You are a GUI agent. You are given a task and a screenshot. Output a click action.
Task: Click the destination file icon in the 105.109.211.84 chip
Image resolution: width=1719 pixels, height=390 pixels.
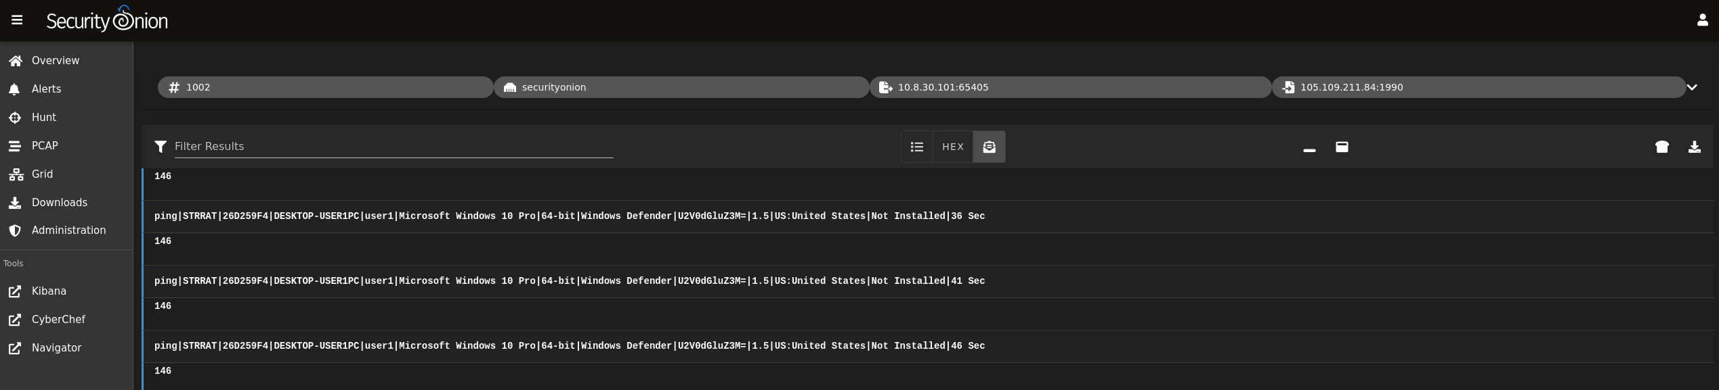[x=1288, y=87]
